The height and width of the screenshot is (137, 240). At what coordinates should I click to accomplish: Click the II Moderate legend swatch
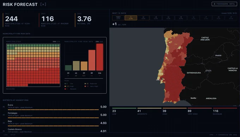[x=85, y=84]
